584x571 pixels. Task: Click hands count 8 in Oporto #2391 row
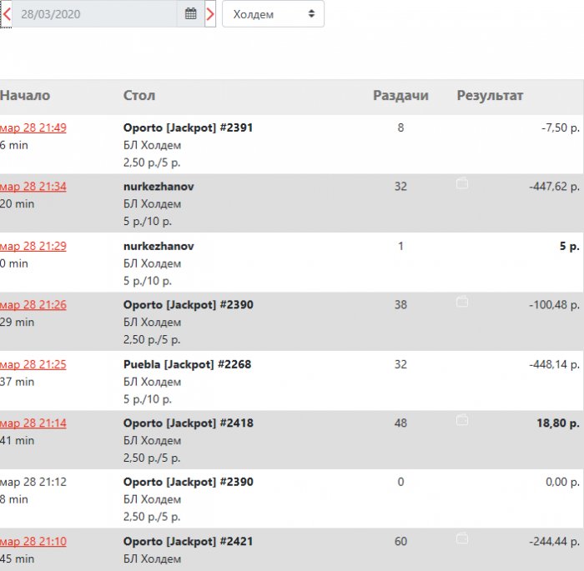(400, 128)
